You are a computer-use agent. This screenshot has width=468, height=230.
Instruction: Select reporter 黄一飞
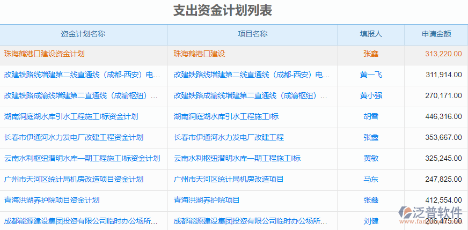coord(370,75)
